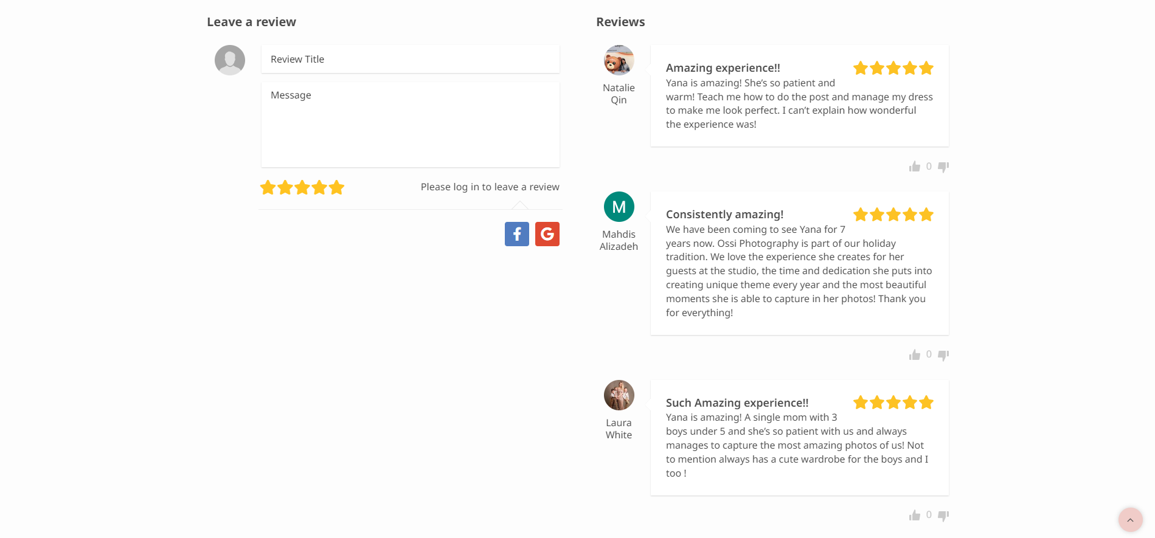The width and height of the screenshot is (1155, 538).
Task: Click Mahdis Alizadeh's green M avatar
Action: pos(619,207)
